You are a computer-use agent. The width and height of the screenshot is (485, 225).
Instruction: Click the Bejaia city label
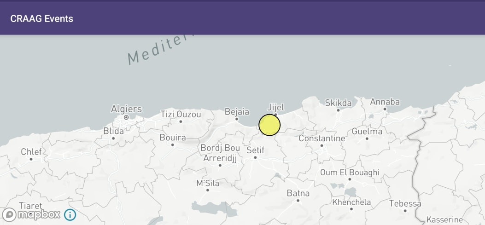coord(237,111)
